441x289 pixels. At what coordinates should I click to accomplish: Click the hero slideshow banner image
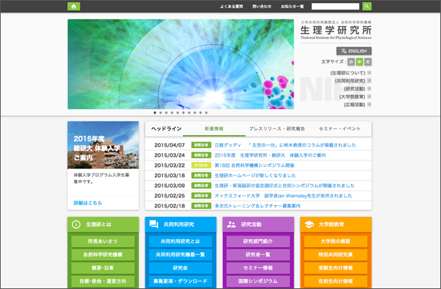click(181, 64)
